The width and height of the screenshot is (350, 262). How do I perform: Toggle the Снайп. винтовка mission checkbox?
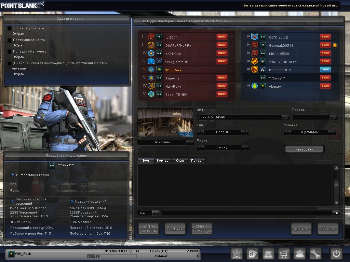click(9, 63)
